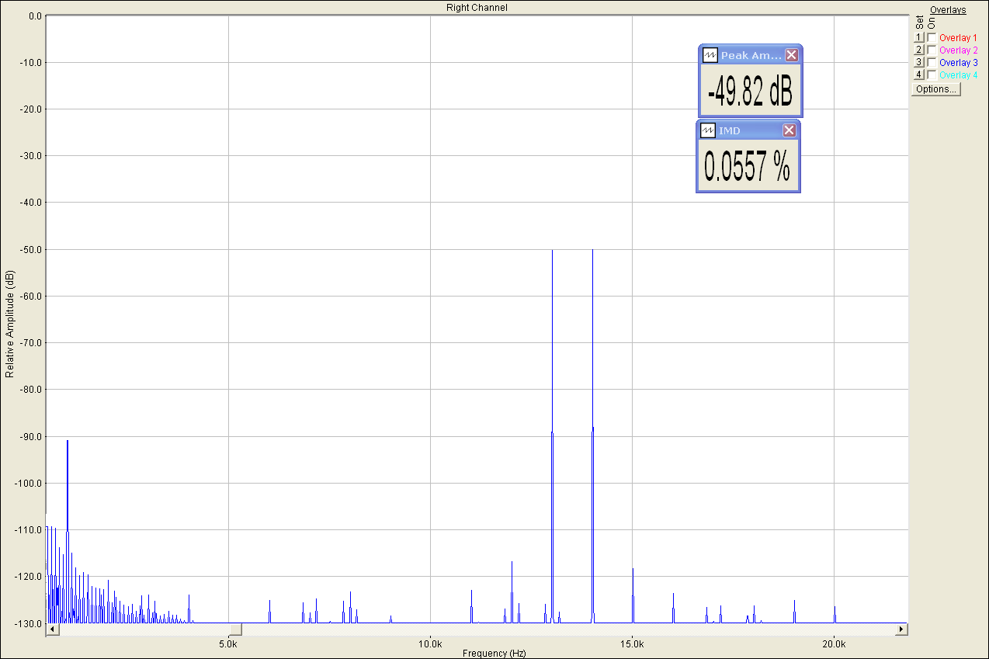
Task: Click the Overlay 3 blue label
Action: coord(958,62)
